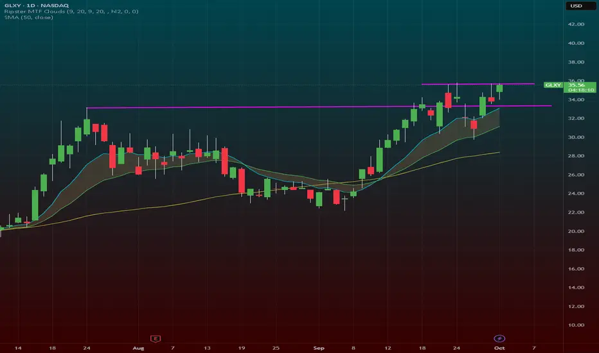Click the 10.00 price axis label
The height and width of the screenshot is (353, 599).
tap(576, 325)
